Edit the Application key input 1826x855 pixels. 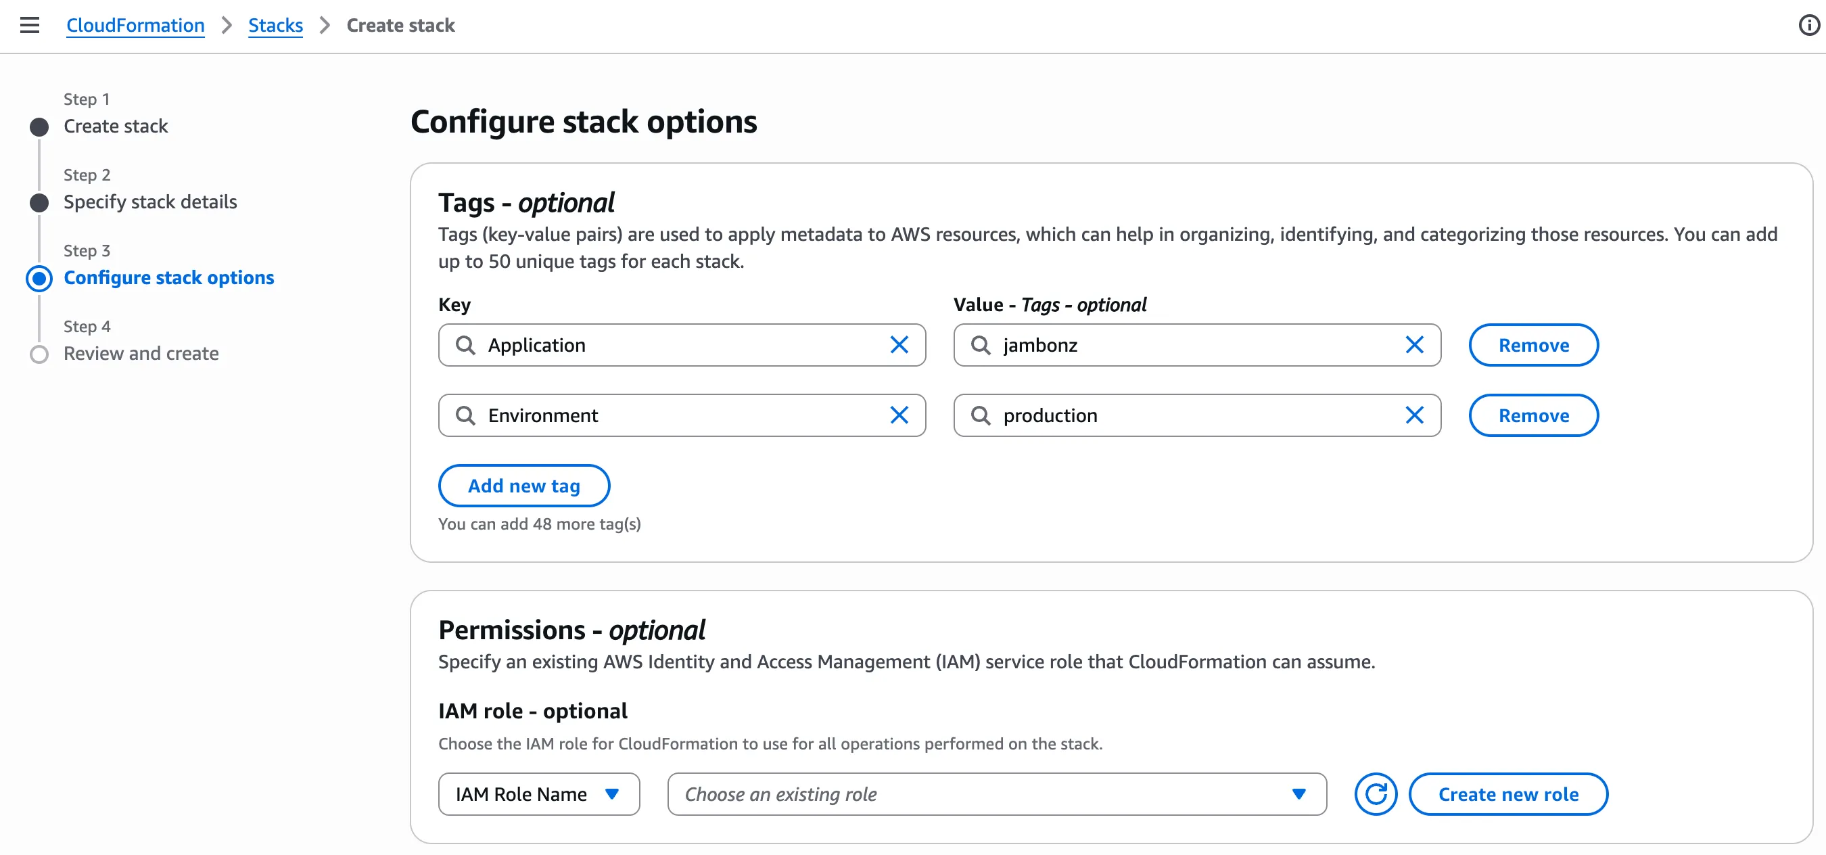click(x=682, y=345)
